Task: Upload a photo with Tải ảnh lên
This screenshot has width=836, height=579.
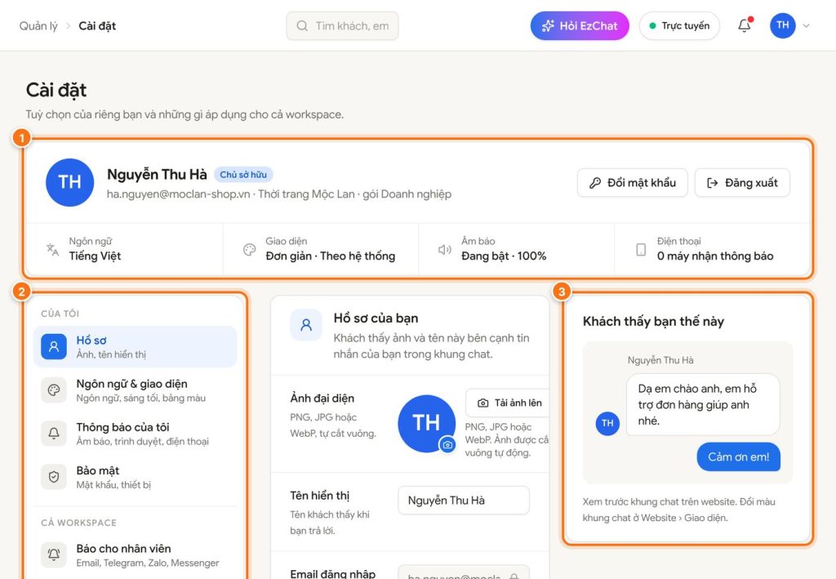Action: coord(508,403)
